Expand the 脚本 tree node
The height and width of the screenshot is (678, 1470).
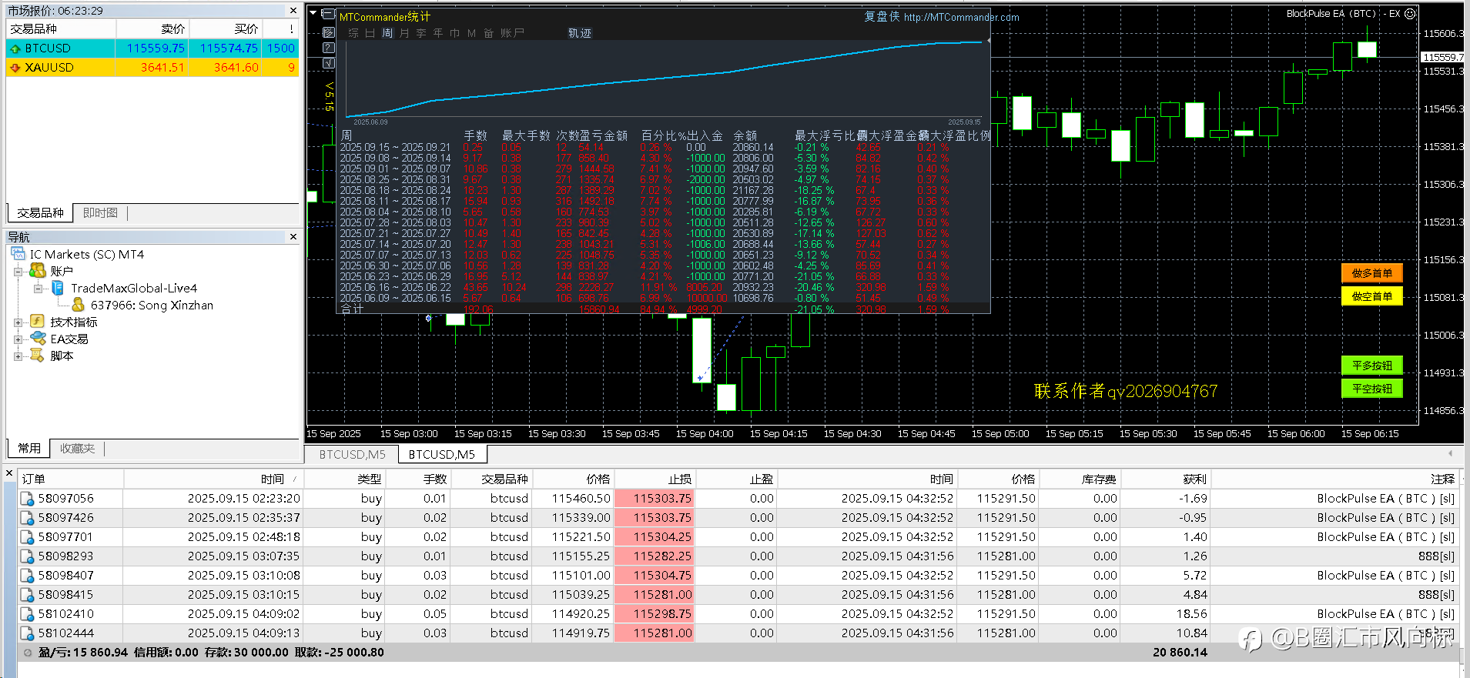click(x=18, y=356)
